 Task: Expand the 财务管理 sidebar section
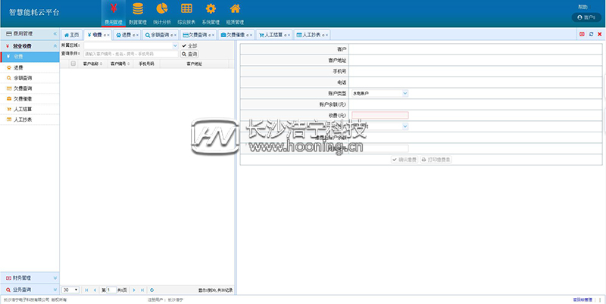click(x=29, y=278)
